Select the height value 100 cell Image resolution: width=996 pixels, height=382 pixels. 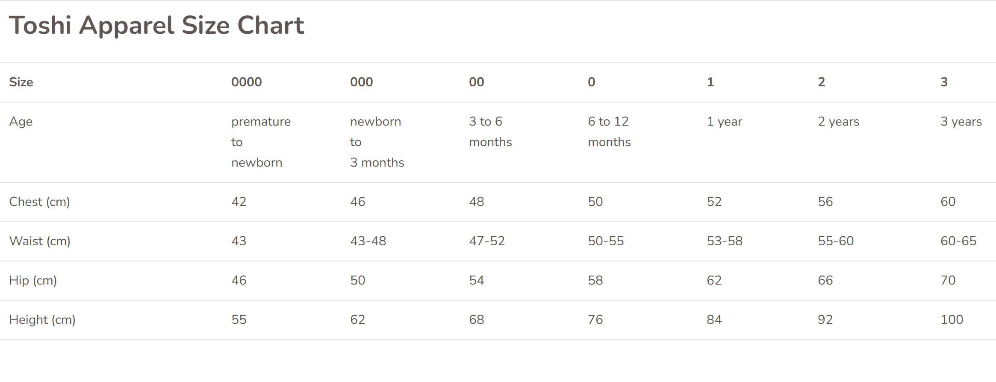[x=952, y=320]
